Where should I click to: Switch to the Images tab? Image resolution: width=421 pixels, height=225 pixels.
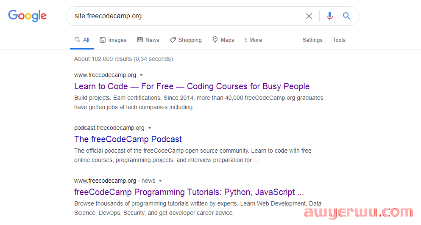[113, 40]
